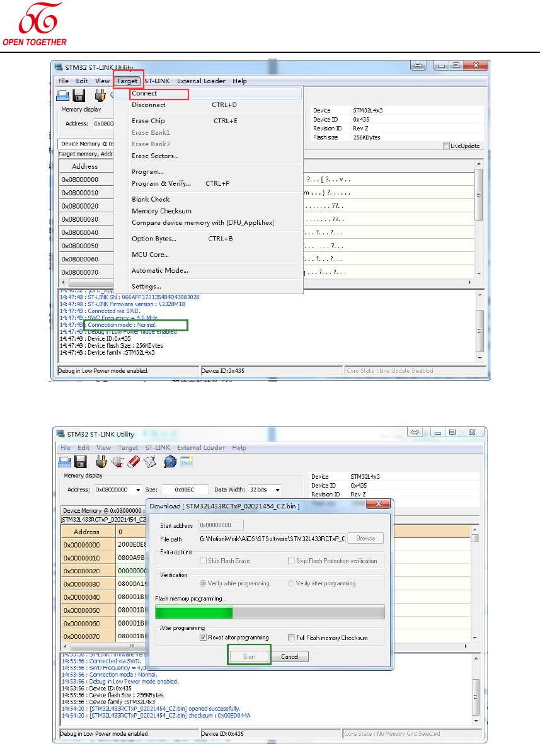540x744 pixels.
Task: Open External Loader menu in upper screenshot
Action: pos(201,81)
